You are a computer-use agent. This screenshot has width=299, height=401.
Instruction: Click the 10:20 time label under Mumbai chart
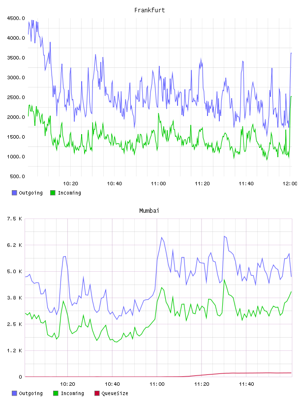[x=67, y=384]
